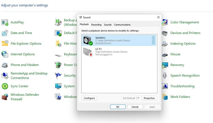Open the Mouse icon in Control Panel

(165, 55)
